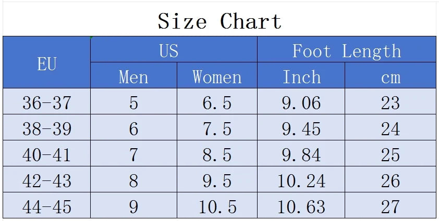Select the 27 cm cell

[391, 207]
